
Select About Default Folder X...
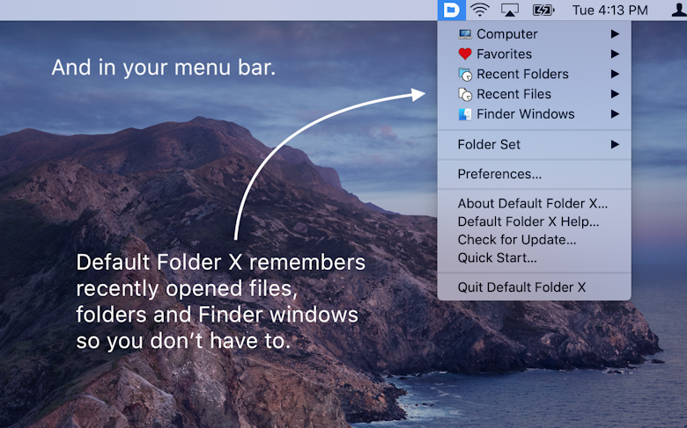[535, 203]
